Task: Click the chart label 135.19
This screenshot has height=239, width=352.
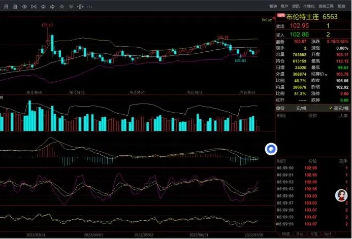Action: click(223, 37)
